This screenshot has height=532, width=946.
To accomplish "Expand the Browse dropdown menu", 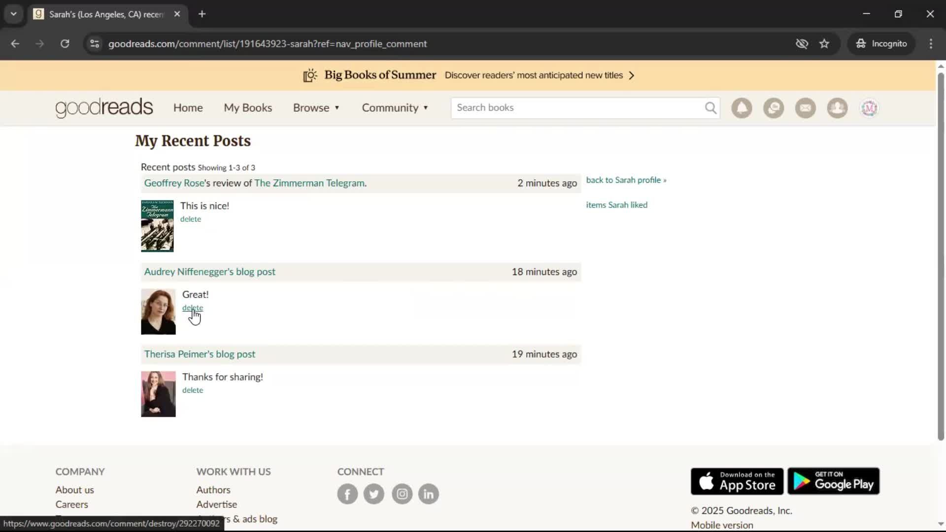I will (316, 108).
